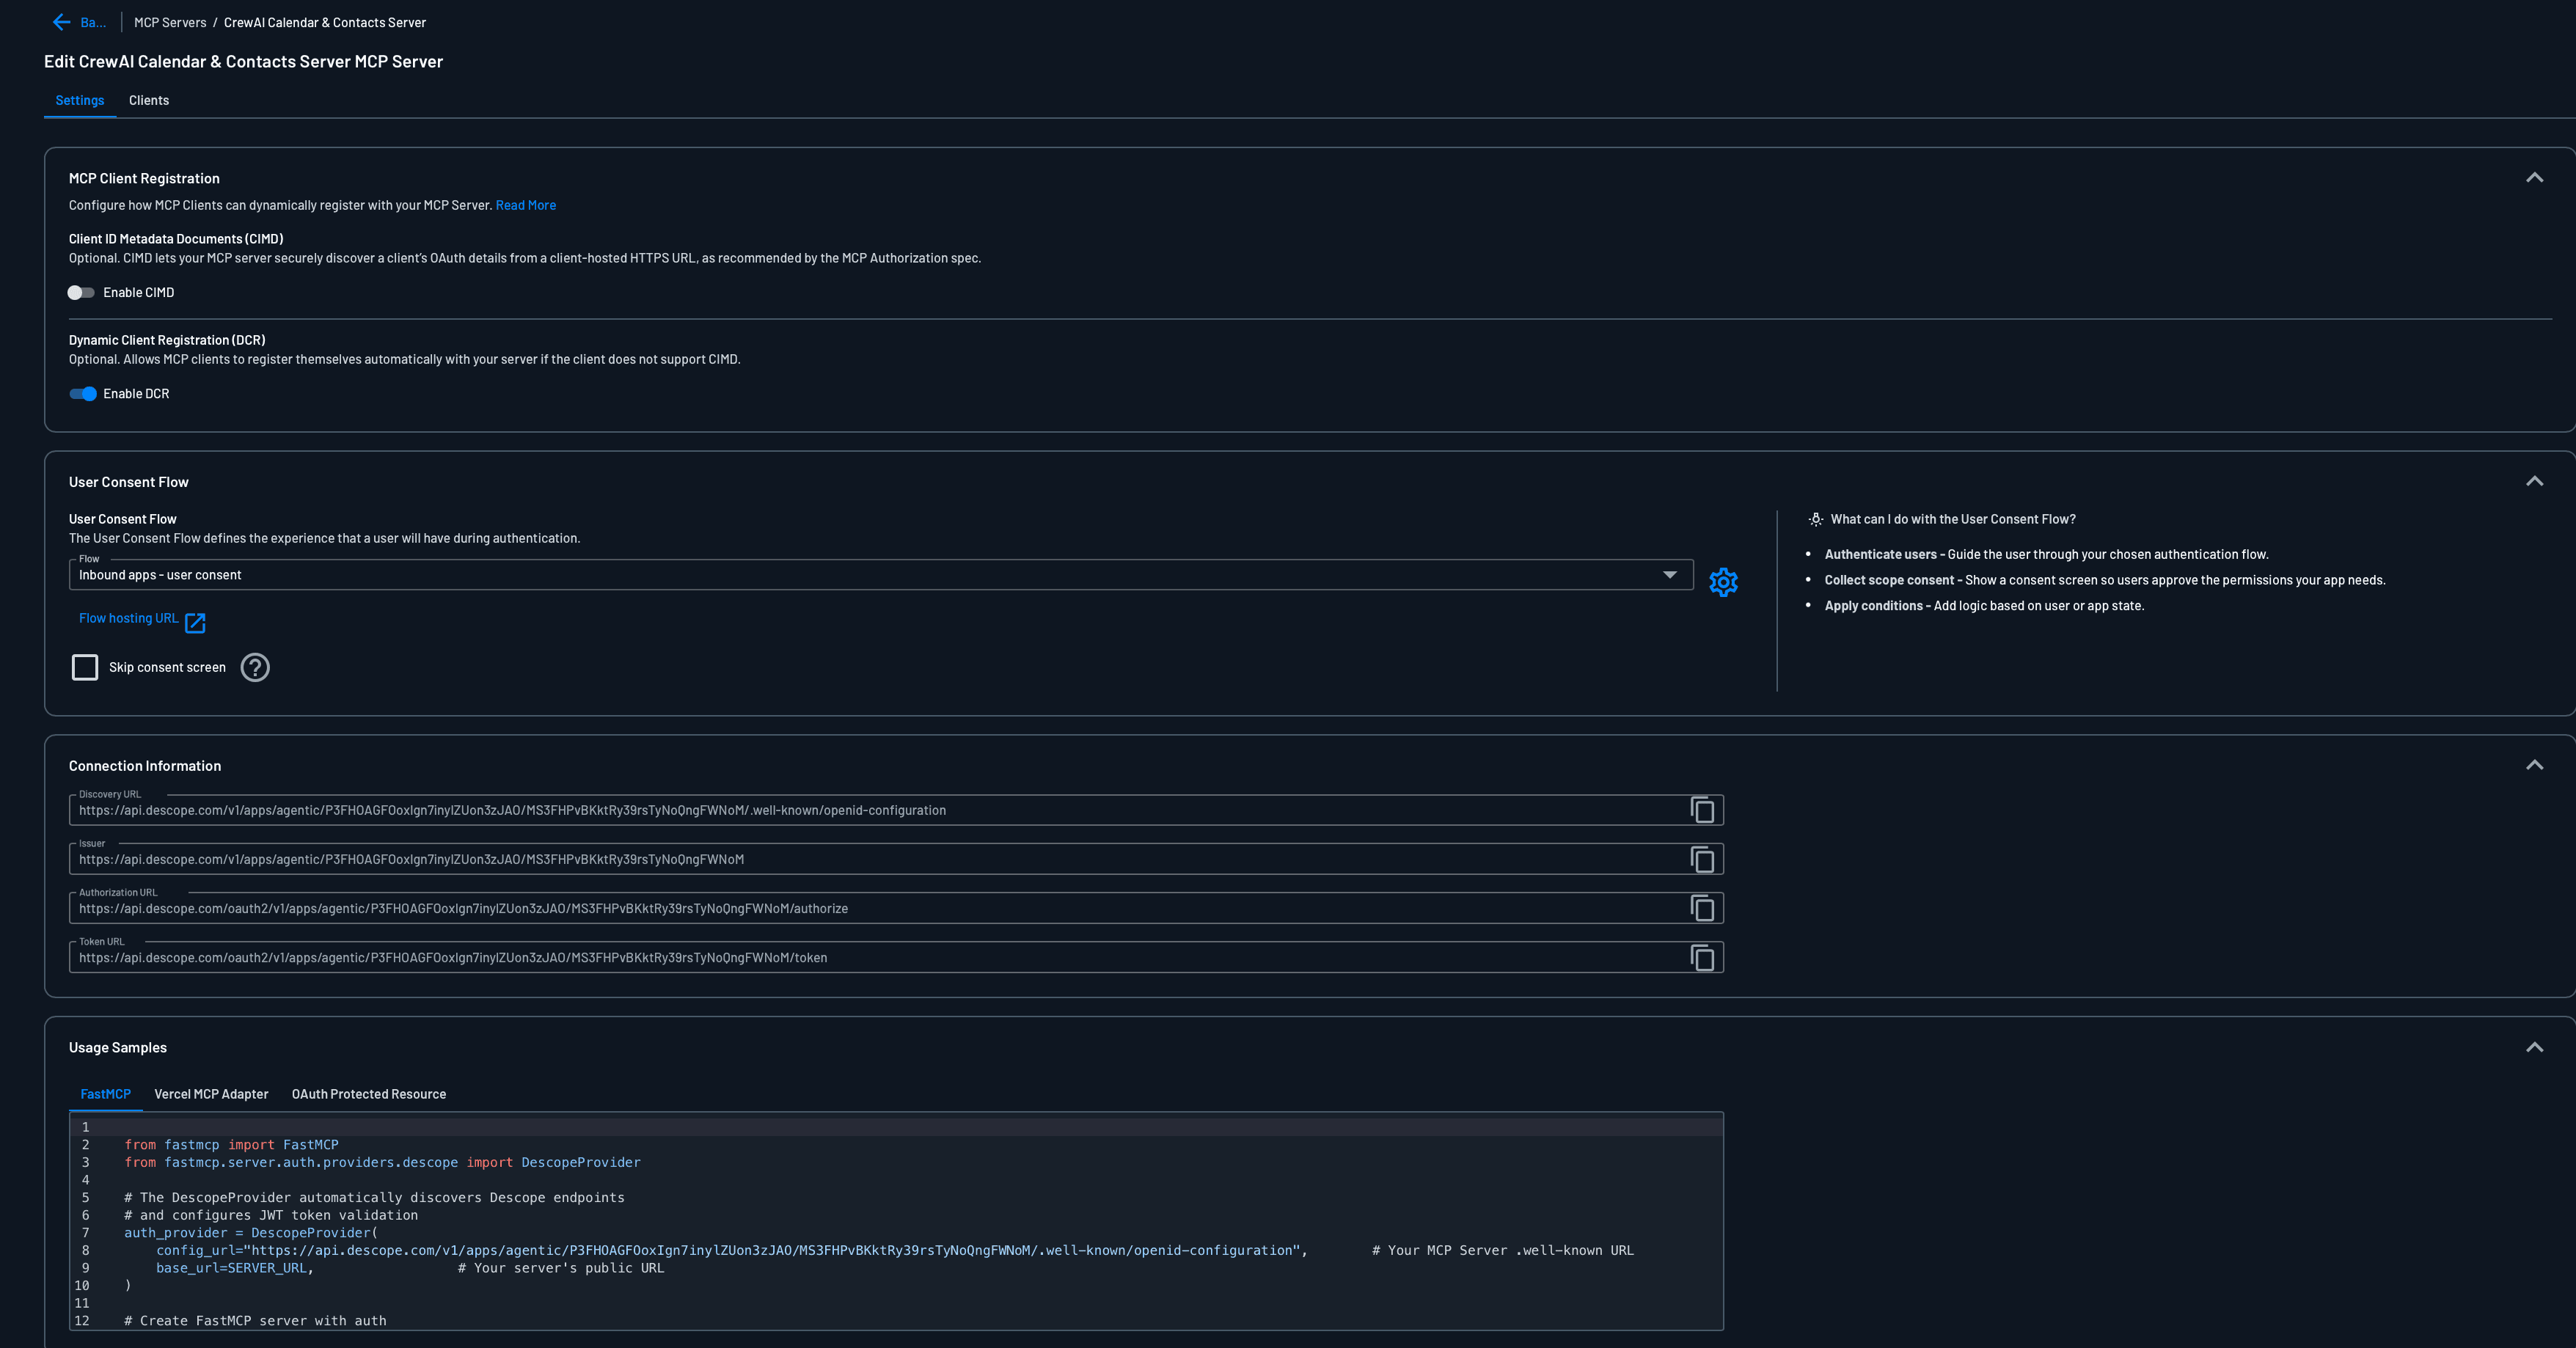
Task: Open Flow hosting URL external-link icon
Action: click(195, 622)
